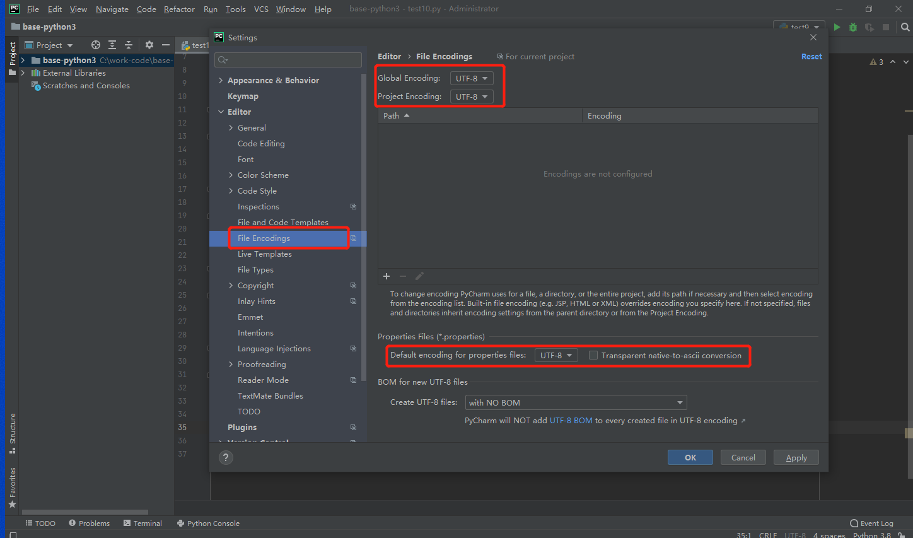The height and width of the screenshot is (538, 913).
Task: Open Project panel gear settings
Action: [149, 45]
